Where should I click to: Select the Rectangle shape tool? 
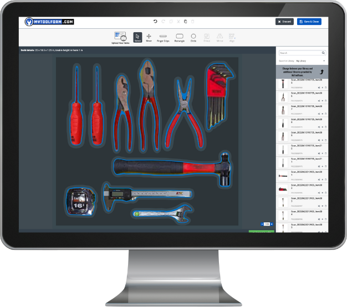[179, 37]
